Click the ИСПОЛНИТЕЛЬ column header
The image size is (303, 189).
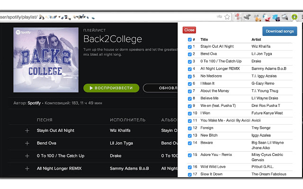[127, 120]
